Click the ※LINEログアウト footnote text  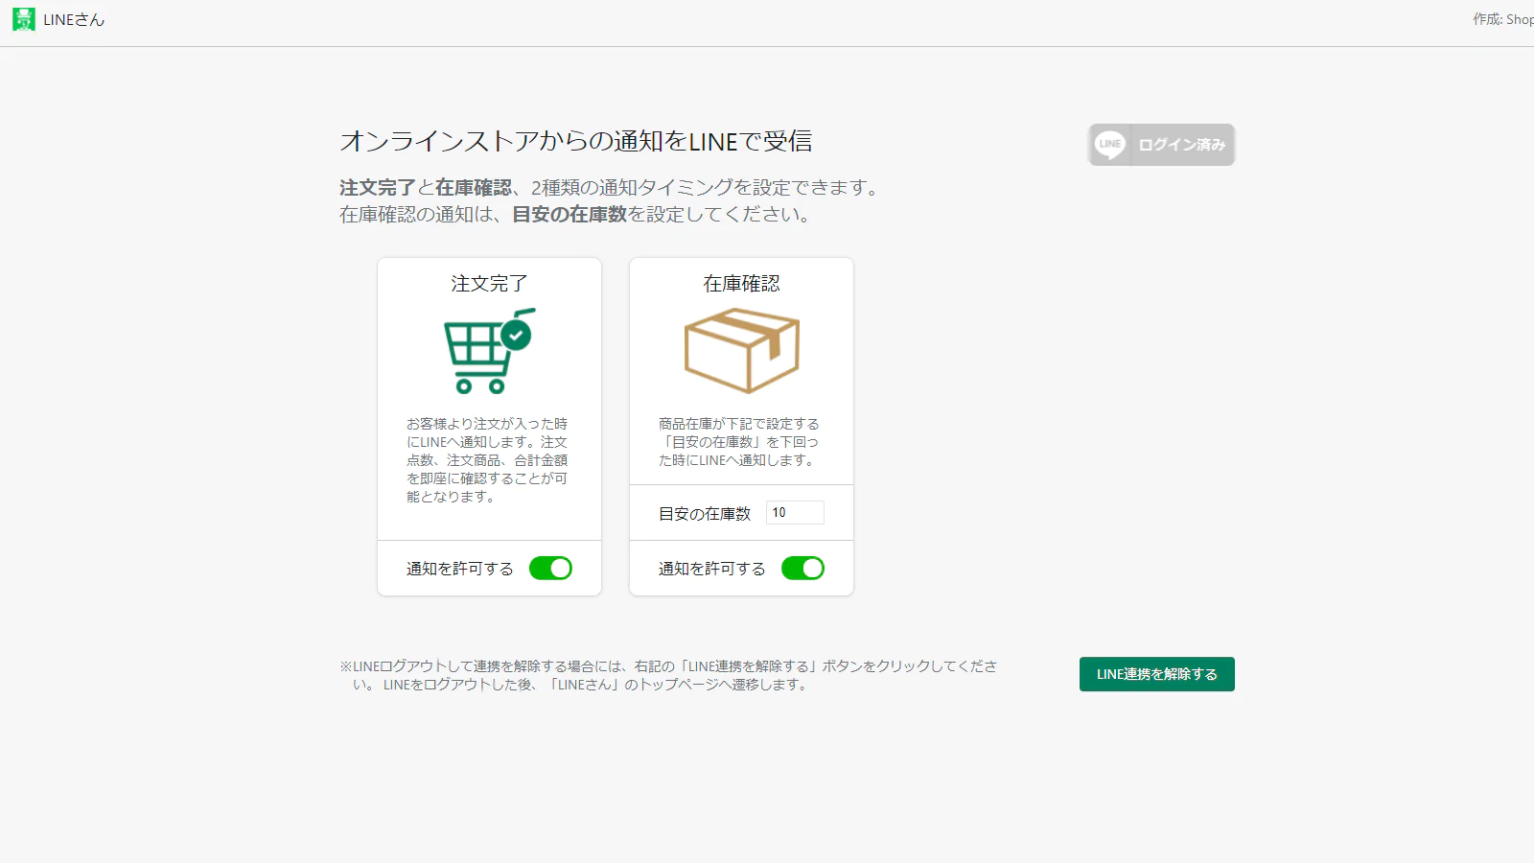coord(668,675)
